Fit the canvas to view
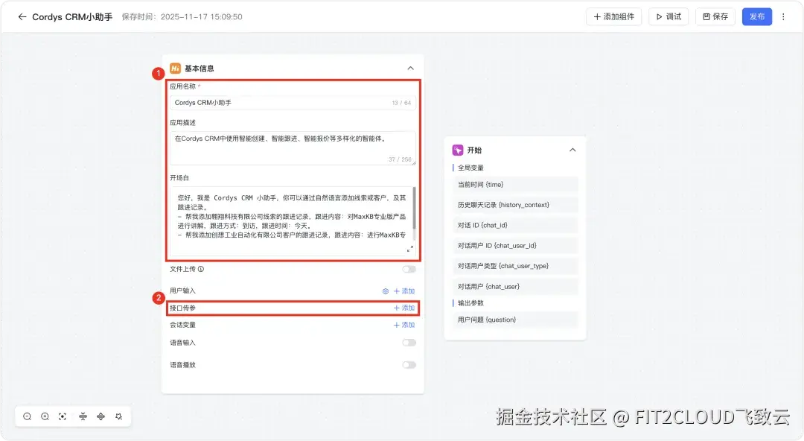This screenshot has height=441, width=804. (x=63, y=416)
